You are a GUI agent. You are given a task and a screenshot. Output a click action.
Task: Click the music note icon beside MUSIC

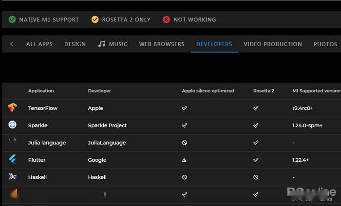tap(101, 44)
